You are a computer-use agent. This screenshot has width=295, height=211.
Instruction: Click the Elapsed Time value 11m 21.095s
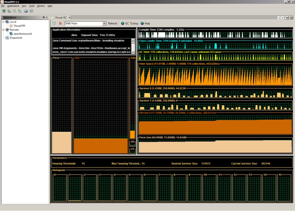(x=107, y=35)
